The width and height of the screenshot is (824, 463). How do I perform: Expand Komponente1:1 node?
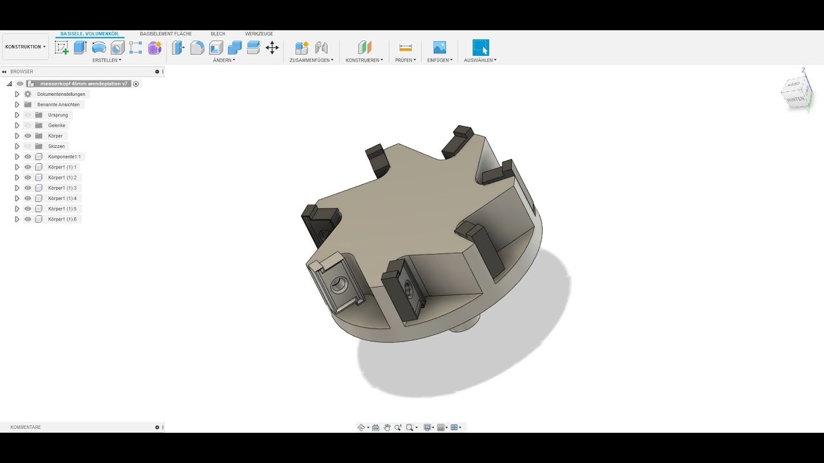tap(17, 157)
